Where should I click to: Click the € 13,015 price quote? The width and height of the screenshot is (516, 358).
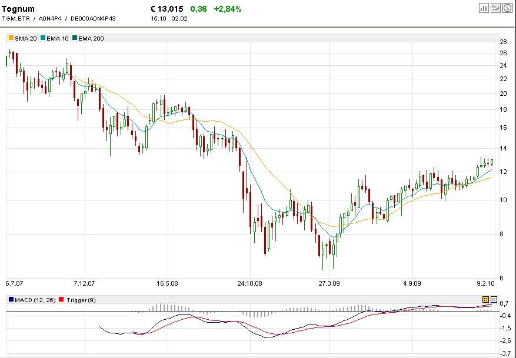(167, 9)
